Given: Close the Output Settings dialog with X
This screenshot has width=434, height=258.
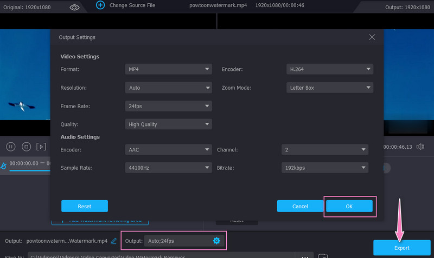Looking at the screenshot, I should point(372,37).
